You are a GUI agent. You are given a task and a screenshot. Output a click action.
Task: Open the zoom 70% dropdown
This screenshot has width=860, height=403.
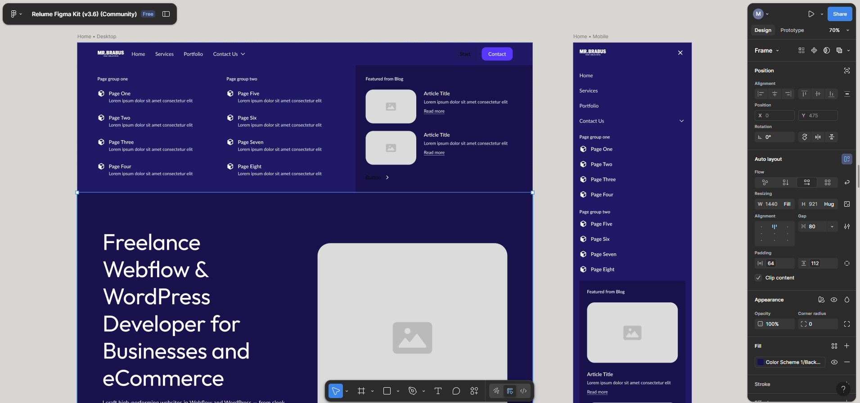click(839, 30)
